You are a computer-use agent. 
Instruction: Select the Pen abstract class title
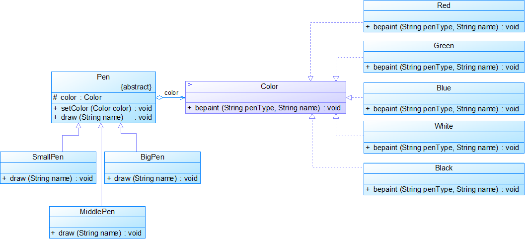point(103,77)
